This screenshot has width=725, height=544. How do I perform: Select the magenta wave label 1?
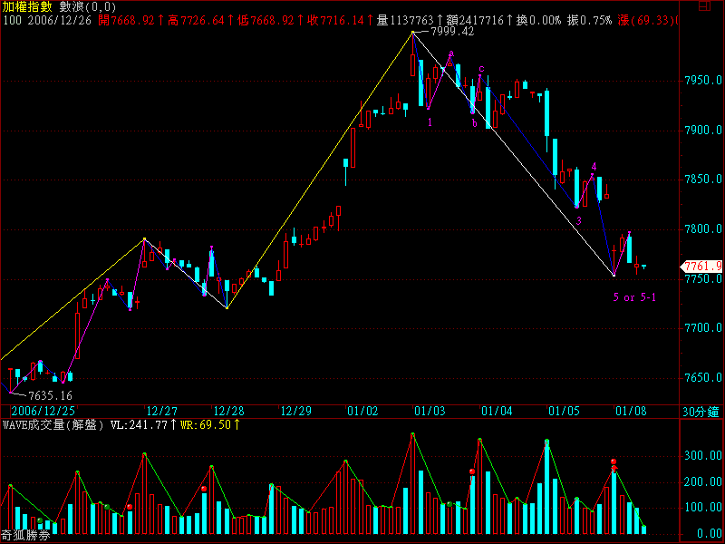tap(430, 121)
